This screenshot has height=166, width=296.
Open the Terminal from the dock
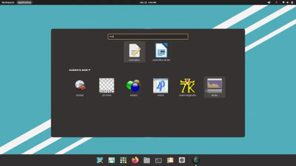tap(158, 160)
